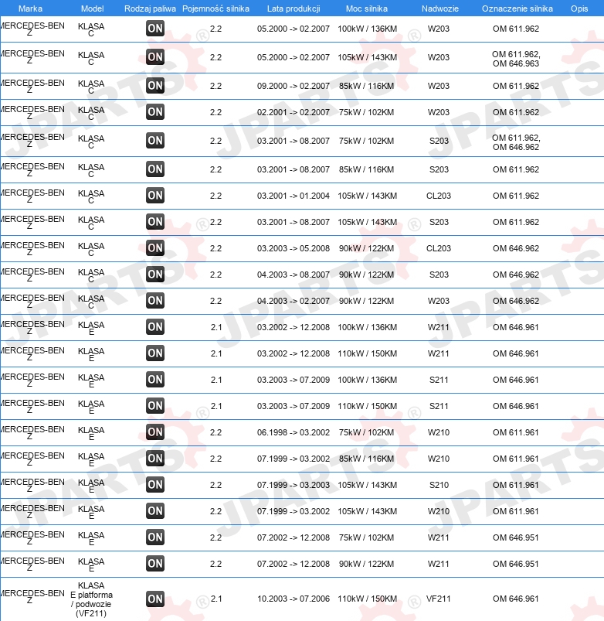Image resolution: width=604 pixels, height=621 pixels.
Task: Select '110kW / 150KM' in the VF211 row
Action: click(367, 599)
